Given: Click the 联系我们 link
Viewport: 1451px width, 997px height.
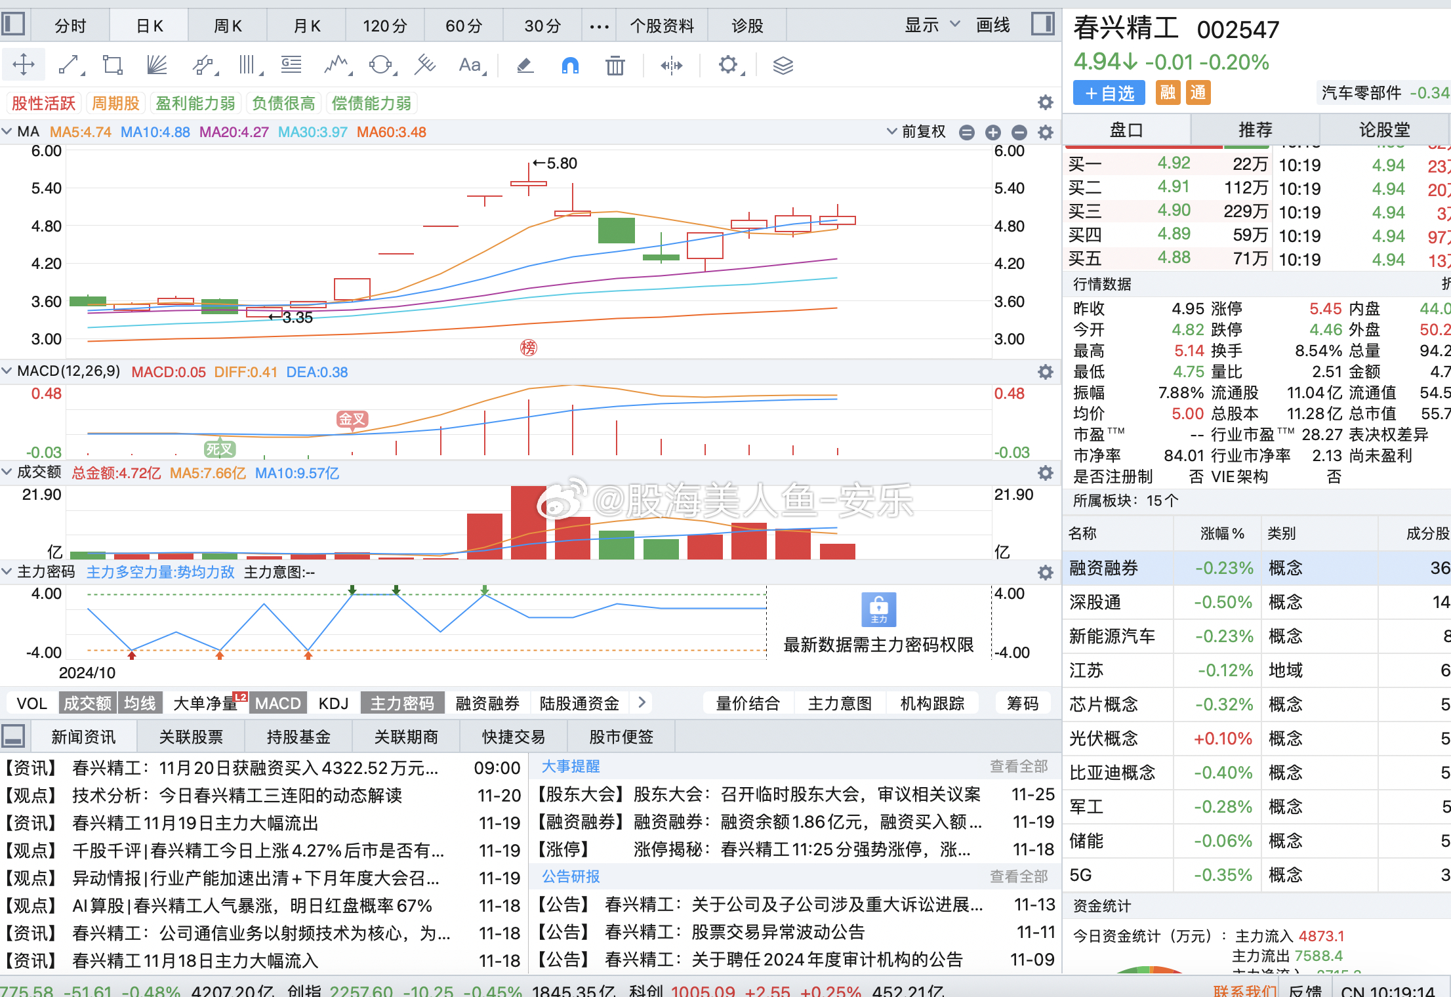Looking at the screenshot, I should [x=1244, y=990].
